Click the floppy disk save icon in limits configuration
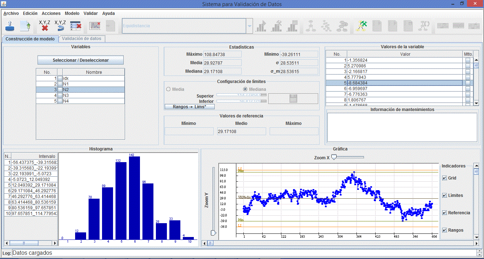Image resolution: width=484 pixels, height=259 pixels. point(293,99)
